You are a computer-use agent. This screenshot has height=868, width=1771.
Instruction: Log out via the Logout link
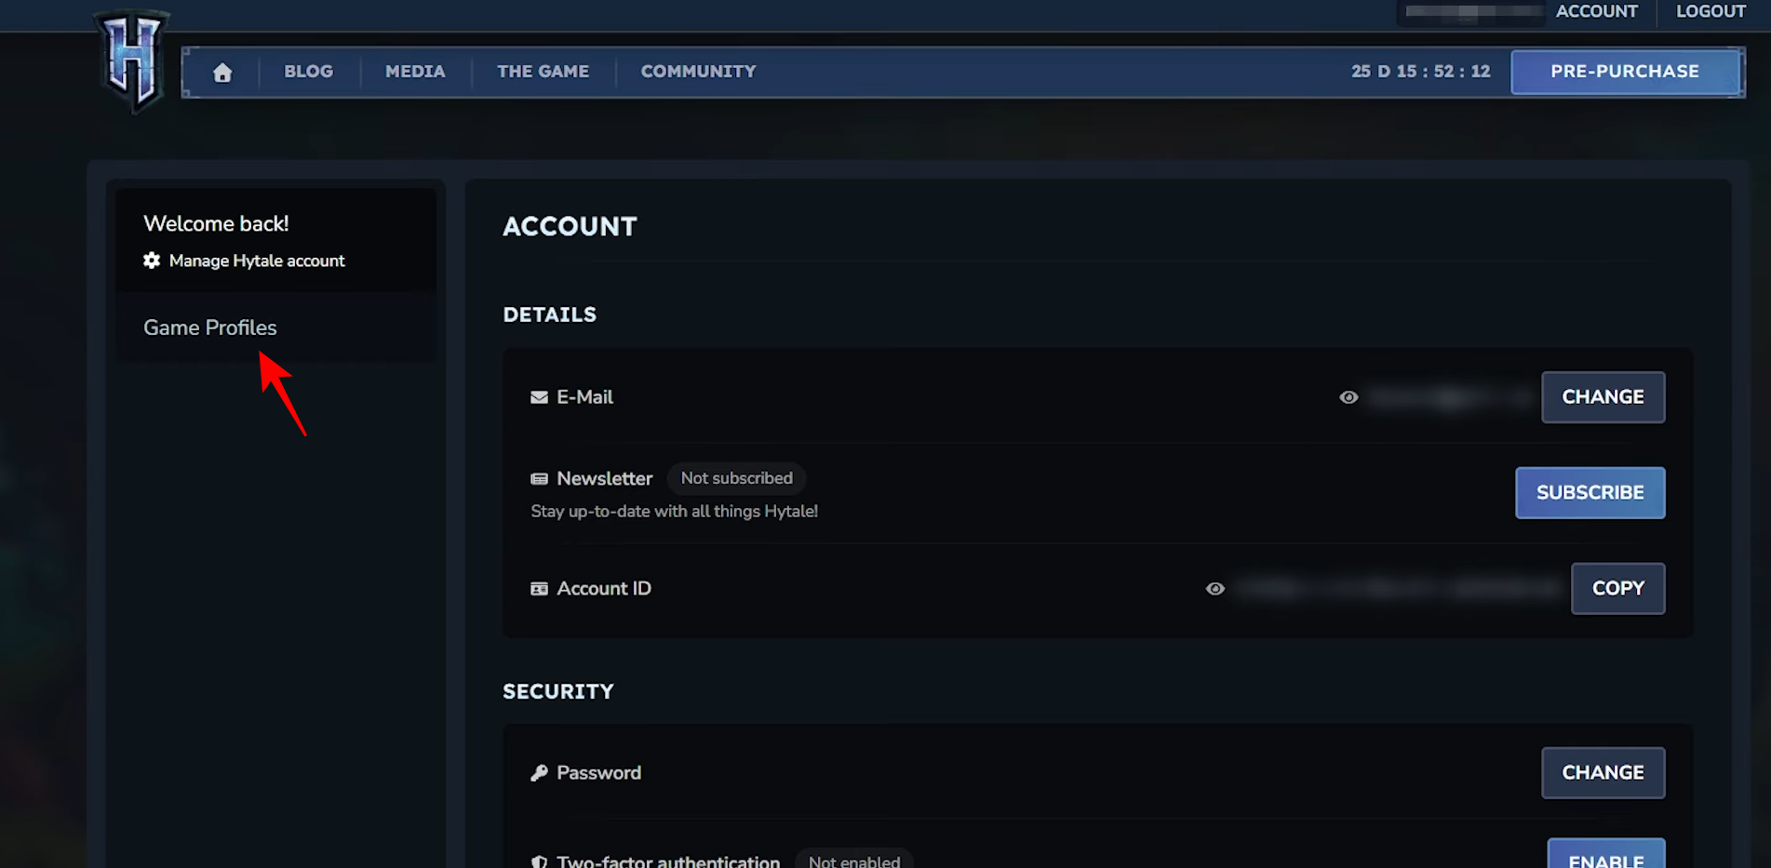1711,11
